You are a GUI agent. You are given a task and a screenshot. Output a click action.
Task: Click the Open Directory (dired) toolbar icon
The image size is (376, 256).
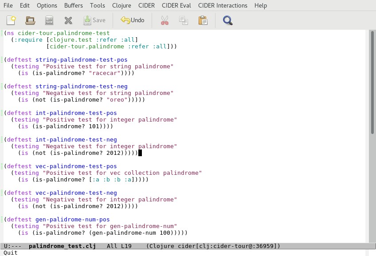coord(49,20)
